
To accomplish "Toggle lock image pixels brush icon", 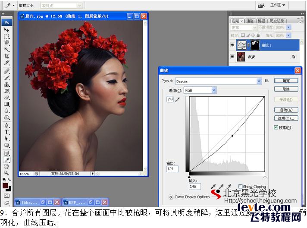I will pyautogui.click(x=248, y=35).
